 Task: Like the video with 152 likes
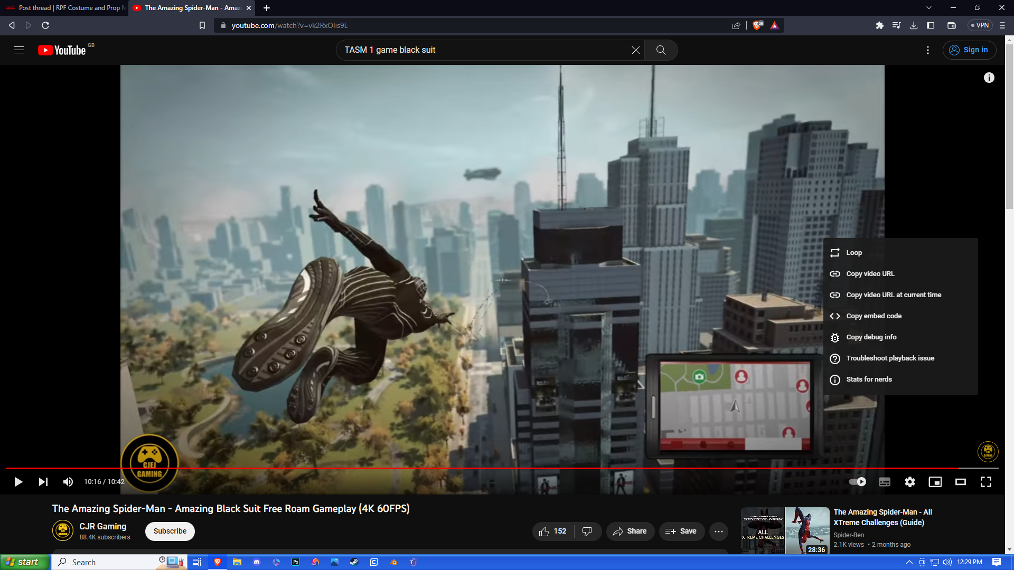553,531
